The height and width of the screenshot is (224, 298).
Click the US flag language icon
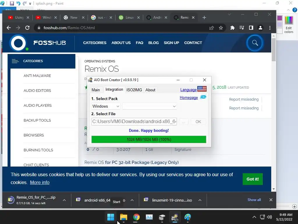[202, 89]
